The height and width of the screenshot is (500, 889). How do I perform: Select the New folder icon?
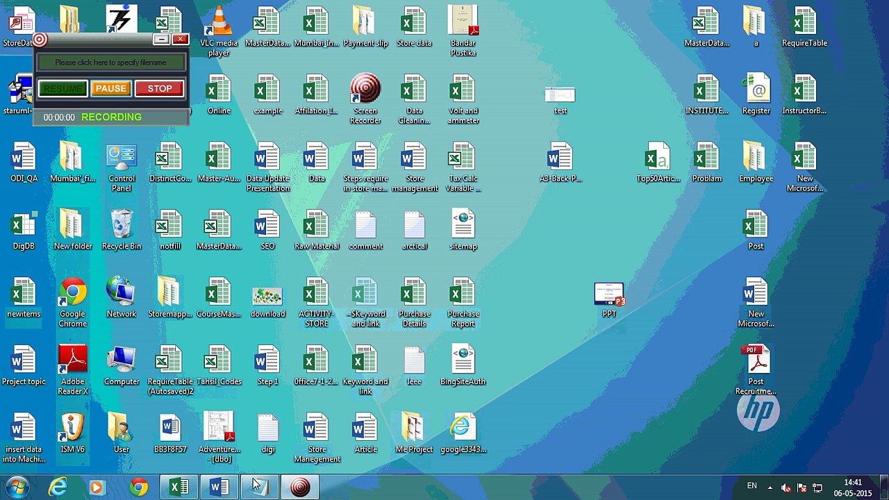tap(73, 231)
